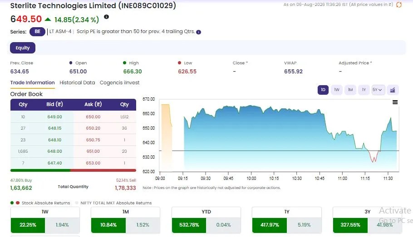Click the 1Y stock return 417.97%
Viewport: 413px width, 237px height.
(270, 225)
